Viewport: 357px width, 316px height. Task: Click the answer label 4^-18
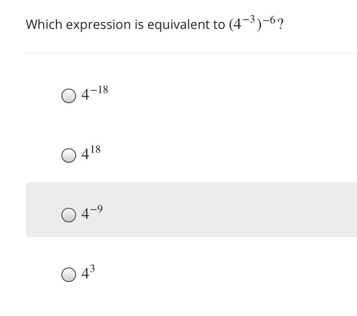(x=95, y=93)
